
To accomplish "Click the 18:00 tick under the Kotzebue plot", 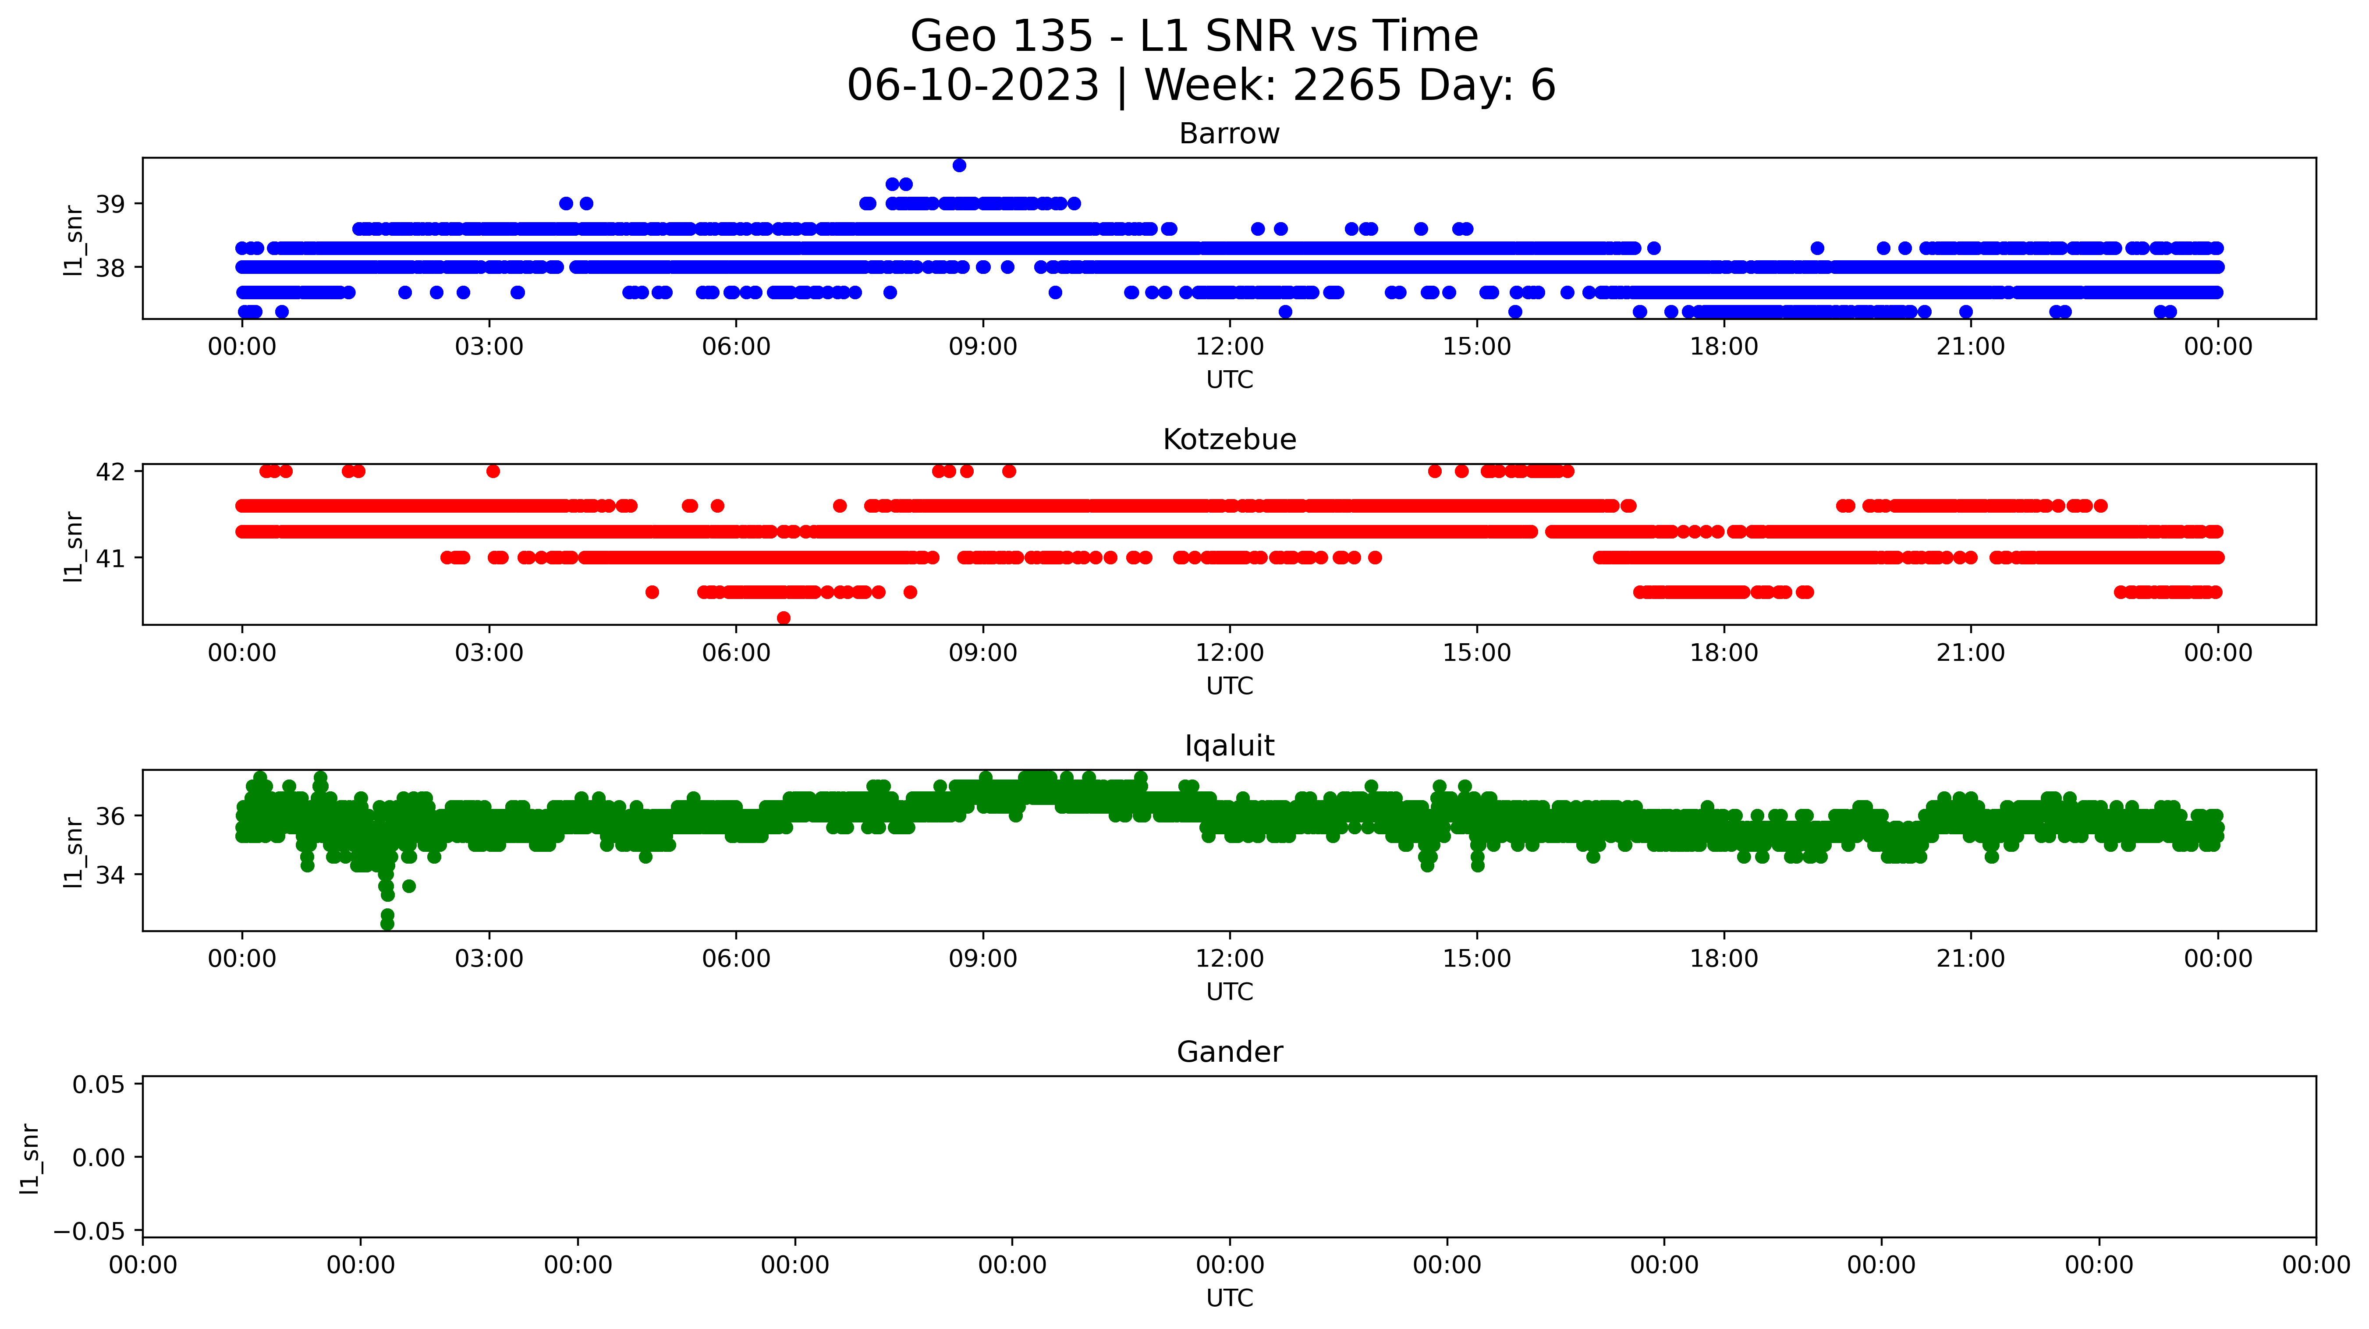I will (x=1724, y=653).
